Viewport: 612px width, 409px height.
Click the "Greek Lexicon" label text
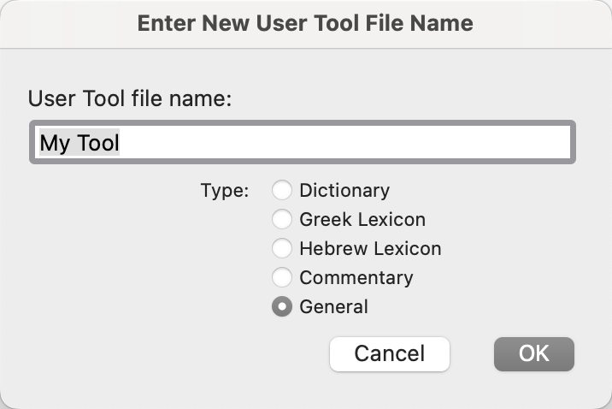[362, 219]
